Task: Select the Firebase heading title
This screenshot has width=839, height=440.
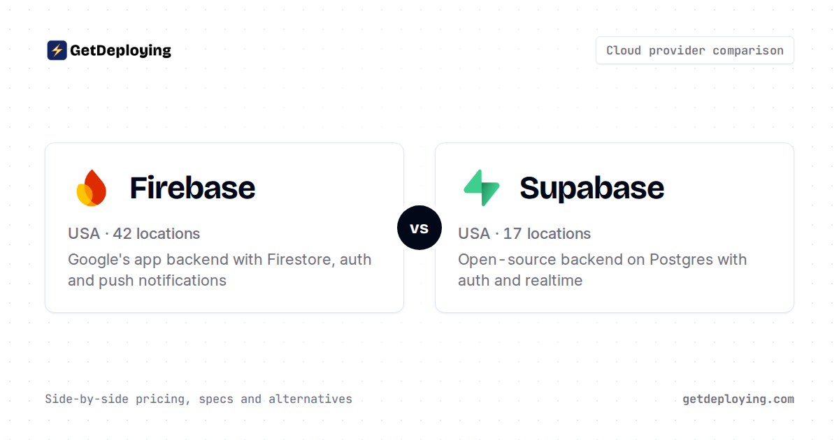Action: (192, 188)
